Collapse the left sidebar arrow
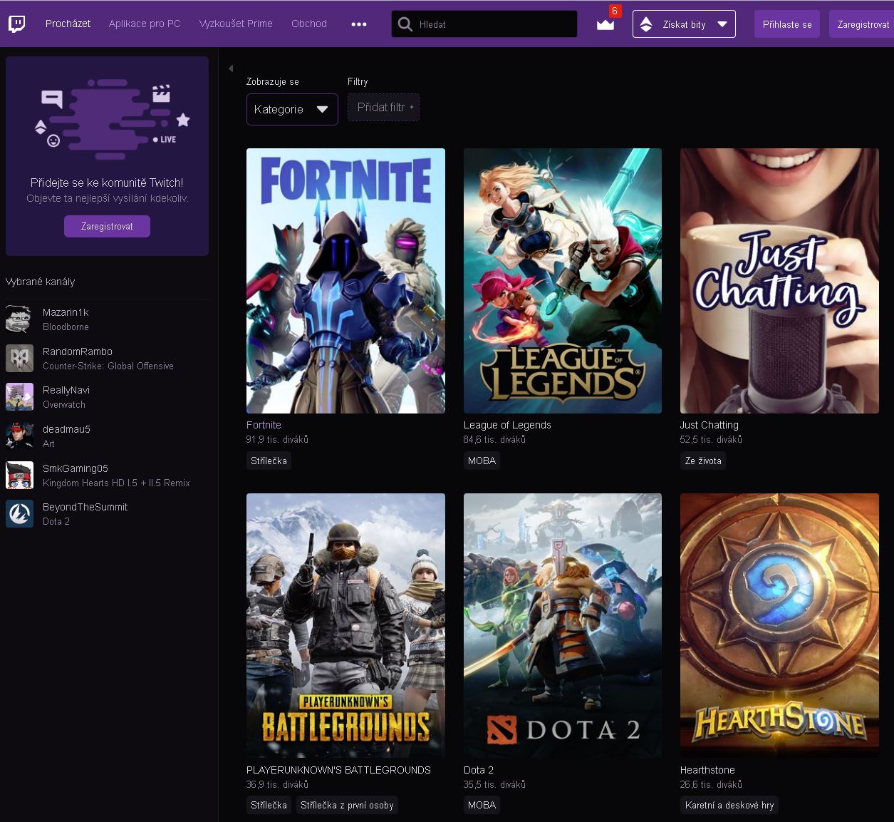Viewport: 894px width, 822px height. 231,68
